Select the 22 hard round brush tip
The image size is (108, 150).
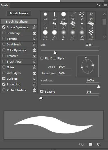tap(55, 34)
